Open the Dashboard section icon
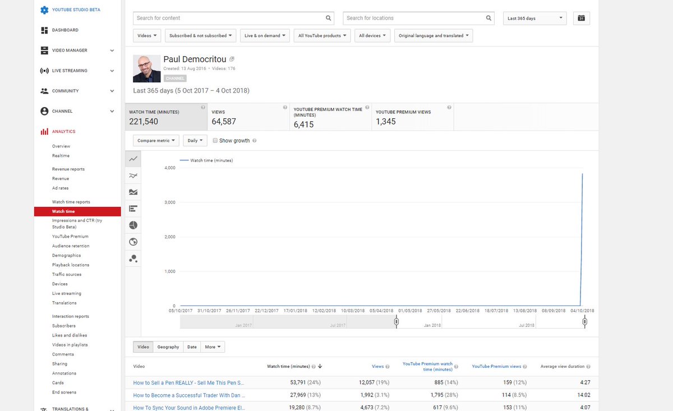Screen dimensions: 673x411 [x=44, y=30]
